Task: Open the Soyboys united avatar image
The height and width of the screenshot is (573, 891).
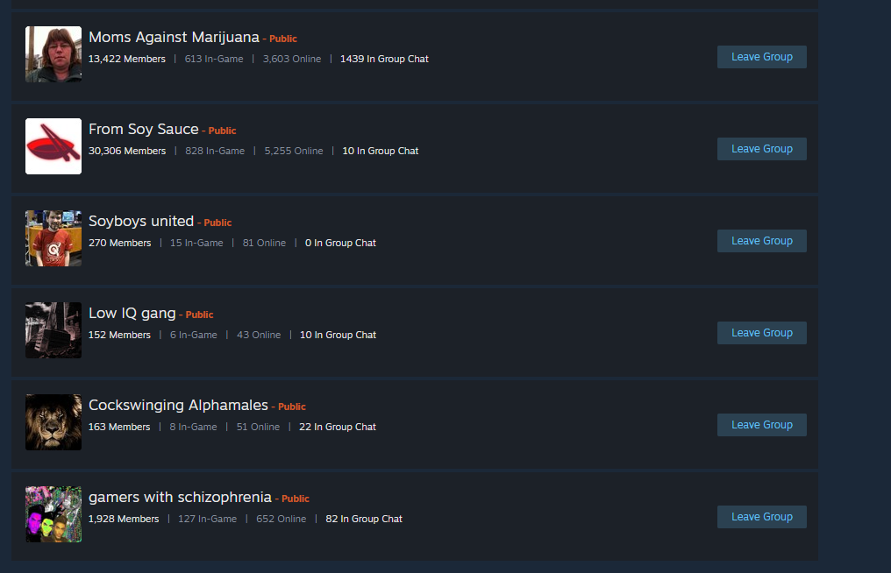Action: [x=53, y=238]
